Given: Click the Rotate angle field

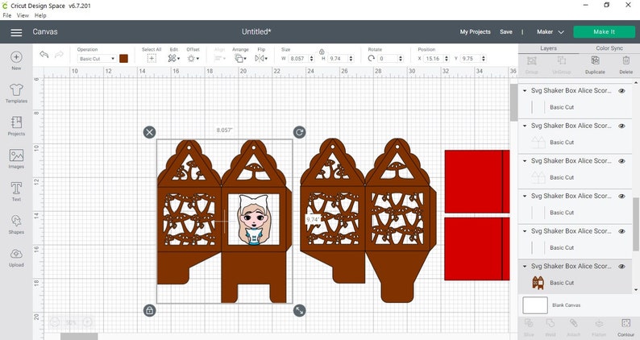Looking at the screenshot, I should pos(388,59).
